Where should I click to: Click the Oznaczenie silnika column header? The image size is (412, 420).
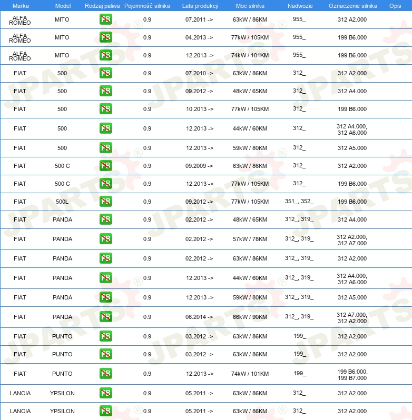pos(353,6)
